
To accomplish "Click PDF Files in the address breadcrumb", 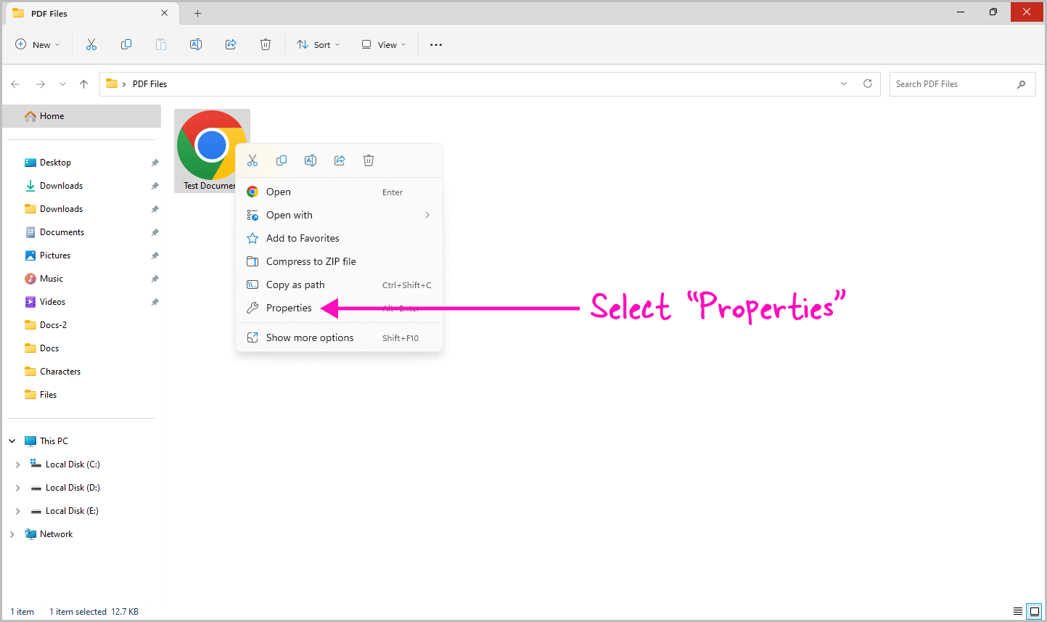I will [x=149, y=84].
